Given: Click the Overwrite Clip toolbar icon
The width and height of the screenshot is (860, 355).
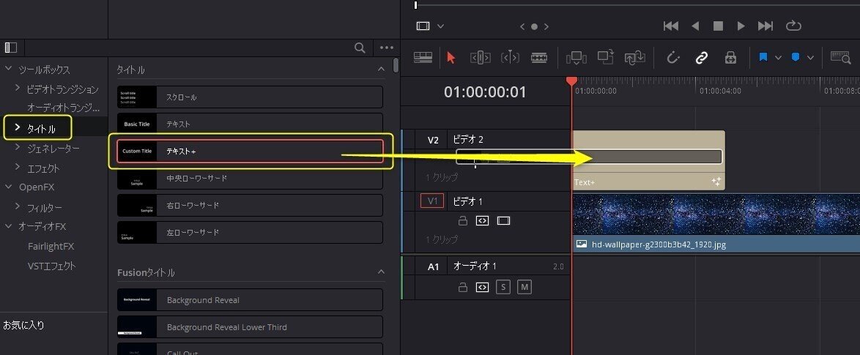Looking at the screenshot, I should (606, 58).
